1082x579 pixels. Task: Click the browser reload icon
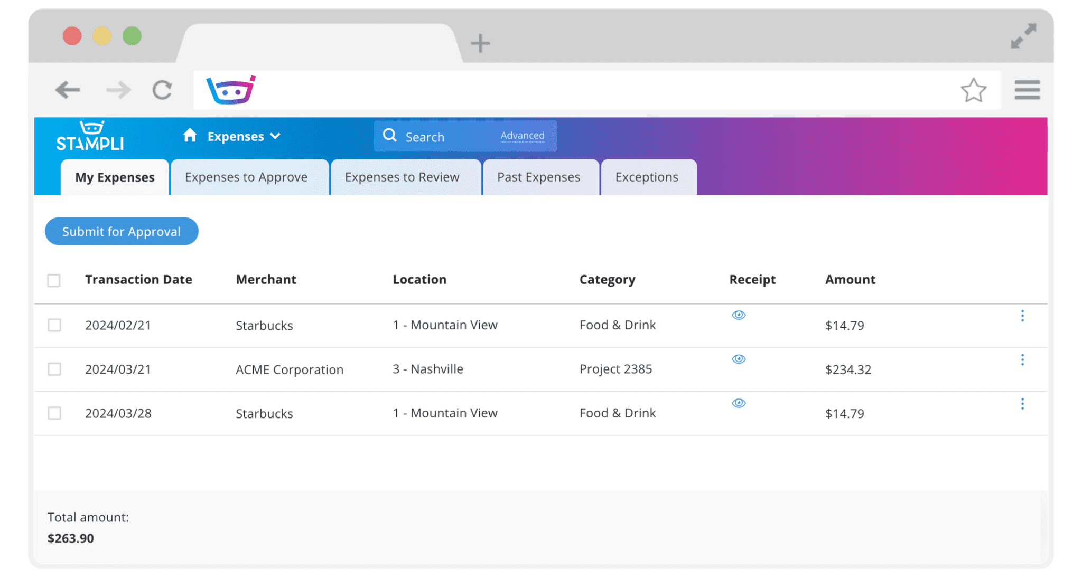[162, 90]
